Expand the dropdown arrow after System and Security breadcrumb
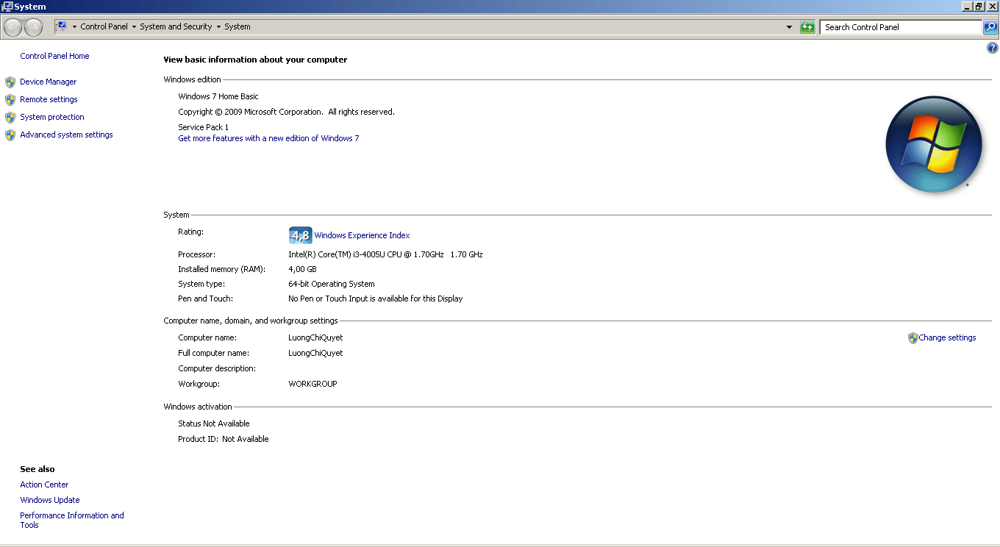The width and height of the screenshot is (1000, 547). pyautogui.click(x=218, y=26)
